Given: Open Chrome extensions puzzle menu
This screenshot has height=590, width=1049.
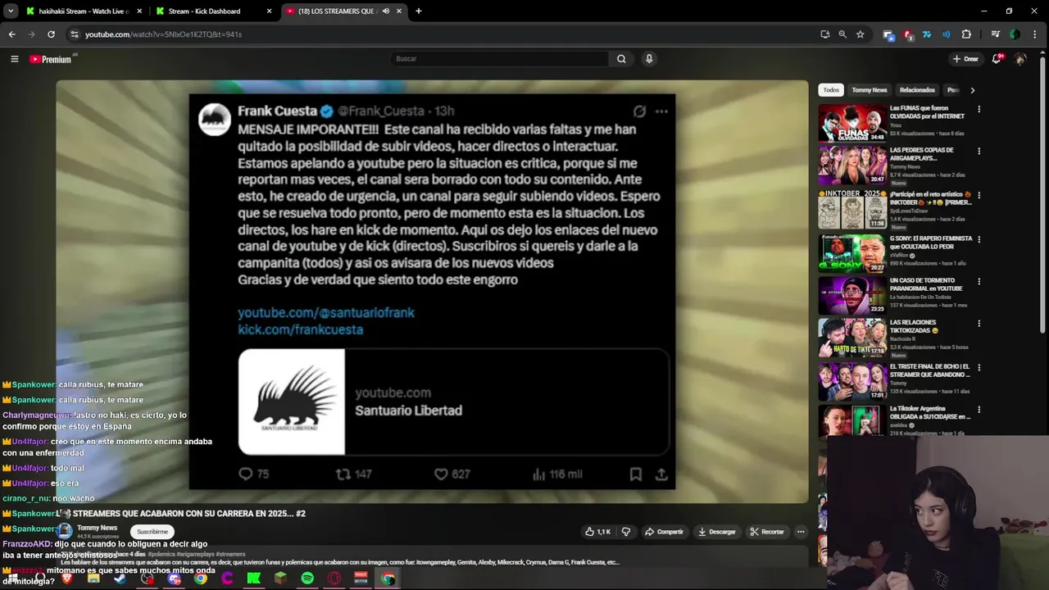Looking at the screenshot, I should 966,34.
